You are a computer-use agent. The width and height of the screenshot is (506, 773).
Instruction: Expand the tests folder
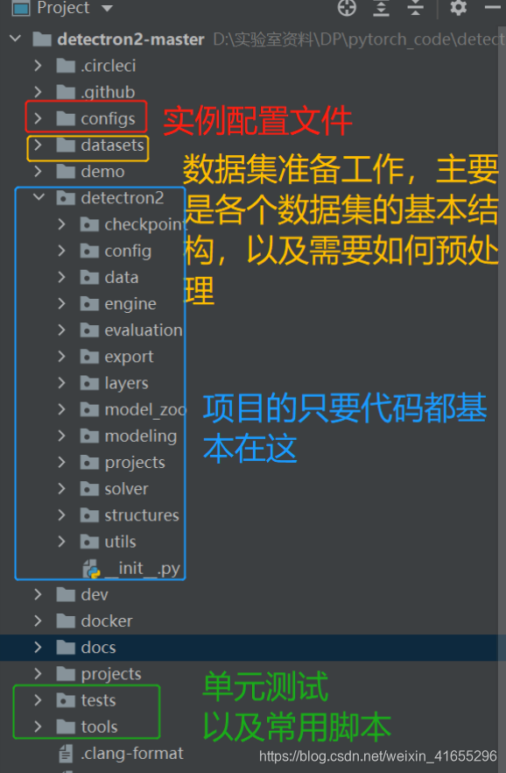(38, 700)
